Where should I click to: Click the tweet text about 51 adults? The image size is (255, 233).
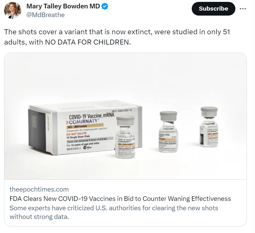(x=117, y=32)
